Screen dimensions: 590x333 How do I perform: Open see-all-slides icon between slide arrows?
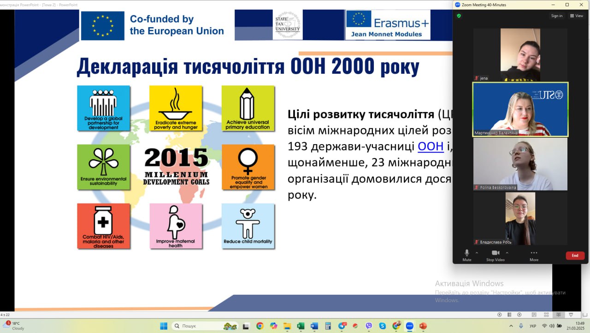pyautogui.click(x=509, y=315)
